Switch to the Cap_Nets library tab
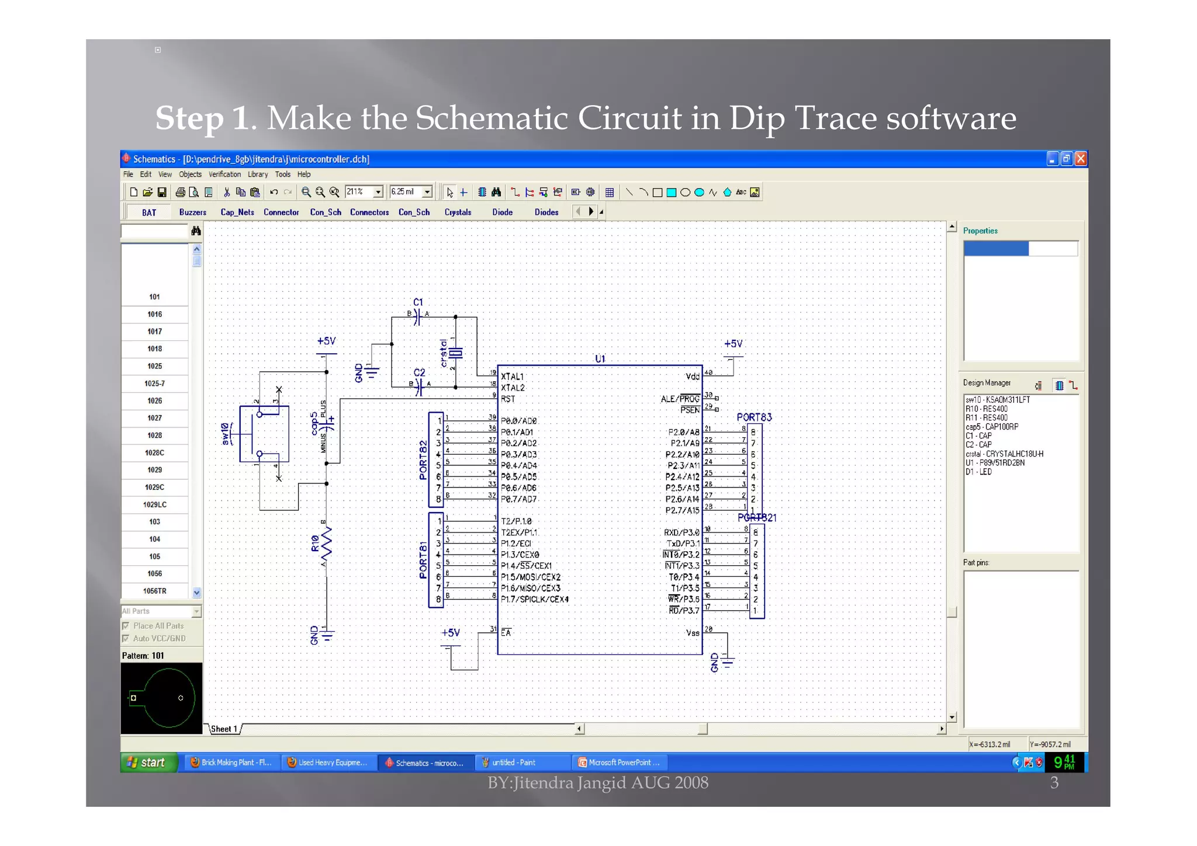 pyautogui.click(x=237, y=213)
